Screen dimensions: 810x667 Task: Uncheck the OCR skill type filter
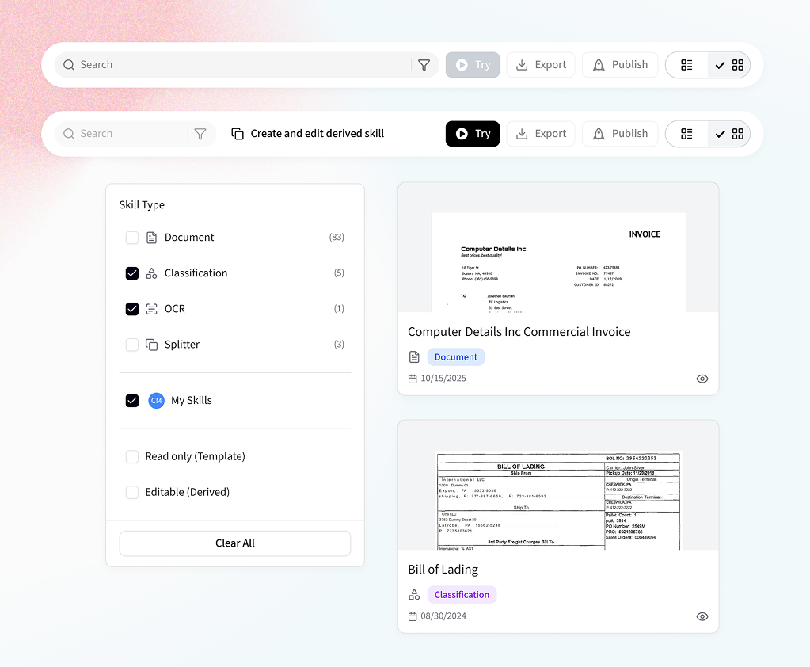[132, 309]
